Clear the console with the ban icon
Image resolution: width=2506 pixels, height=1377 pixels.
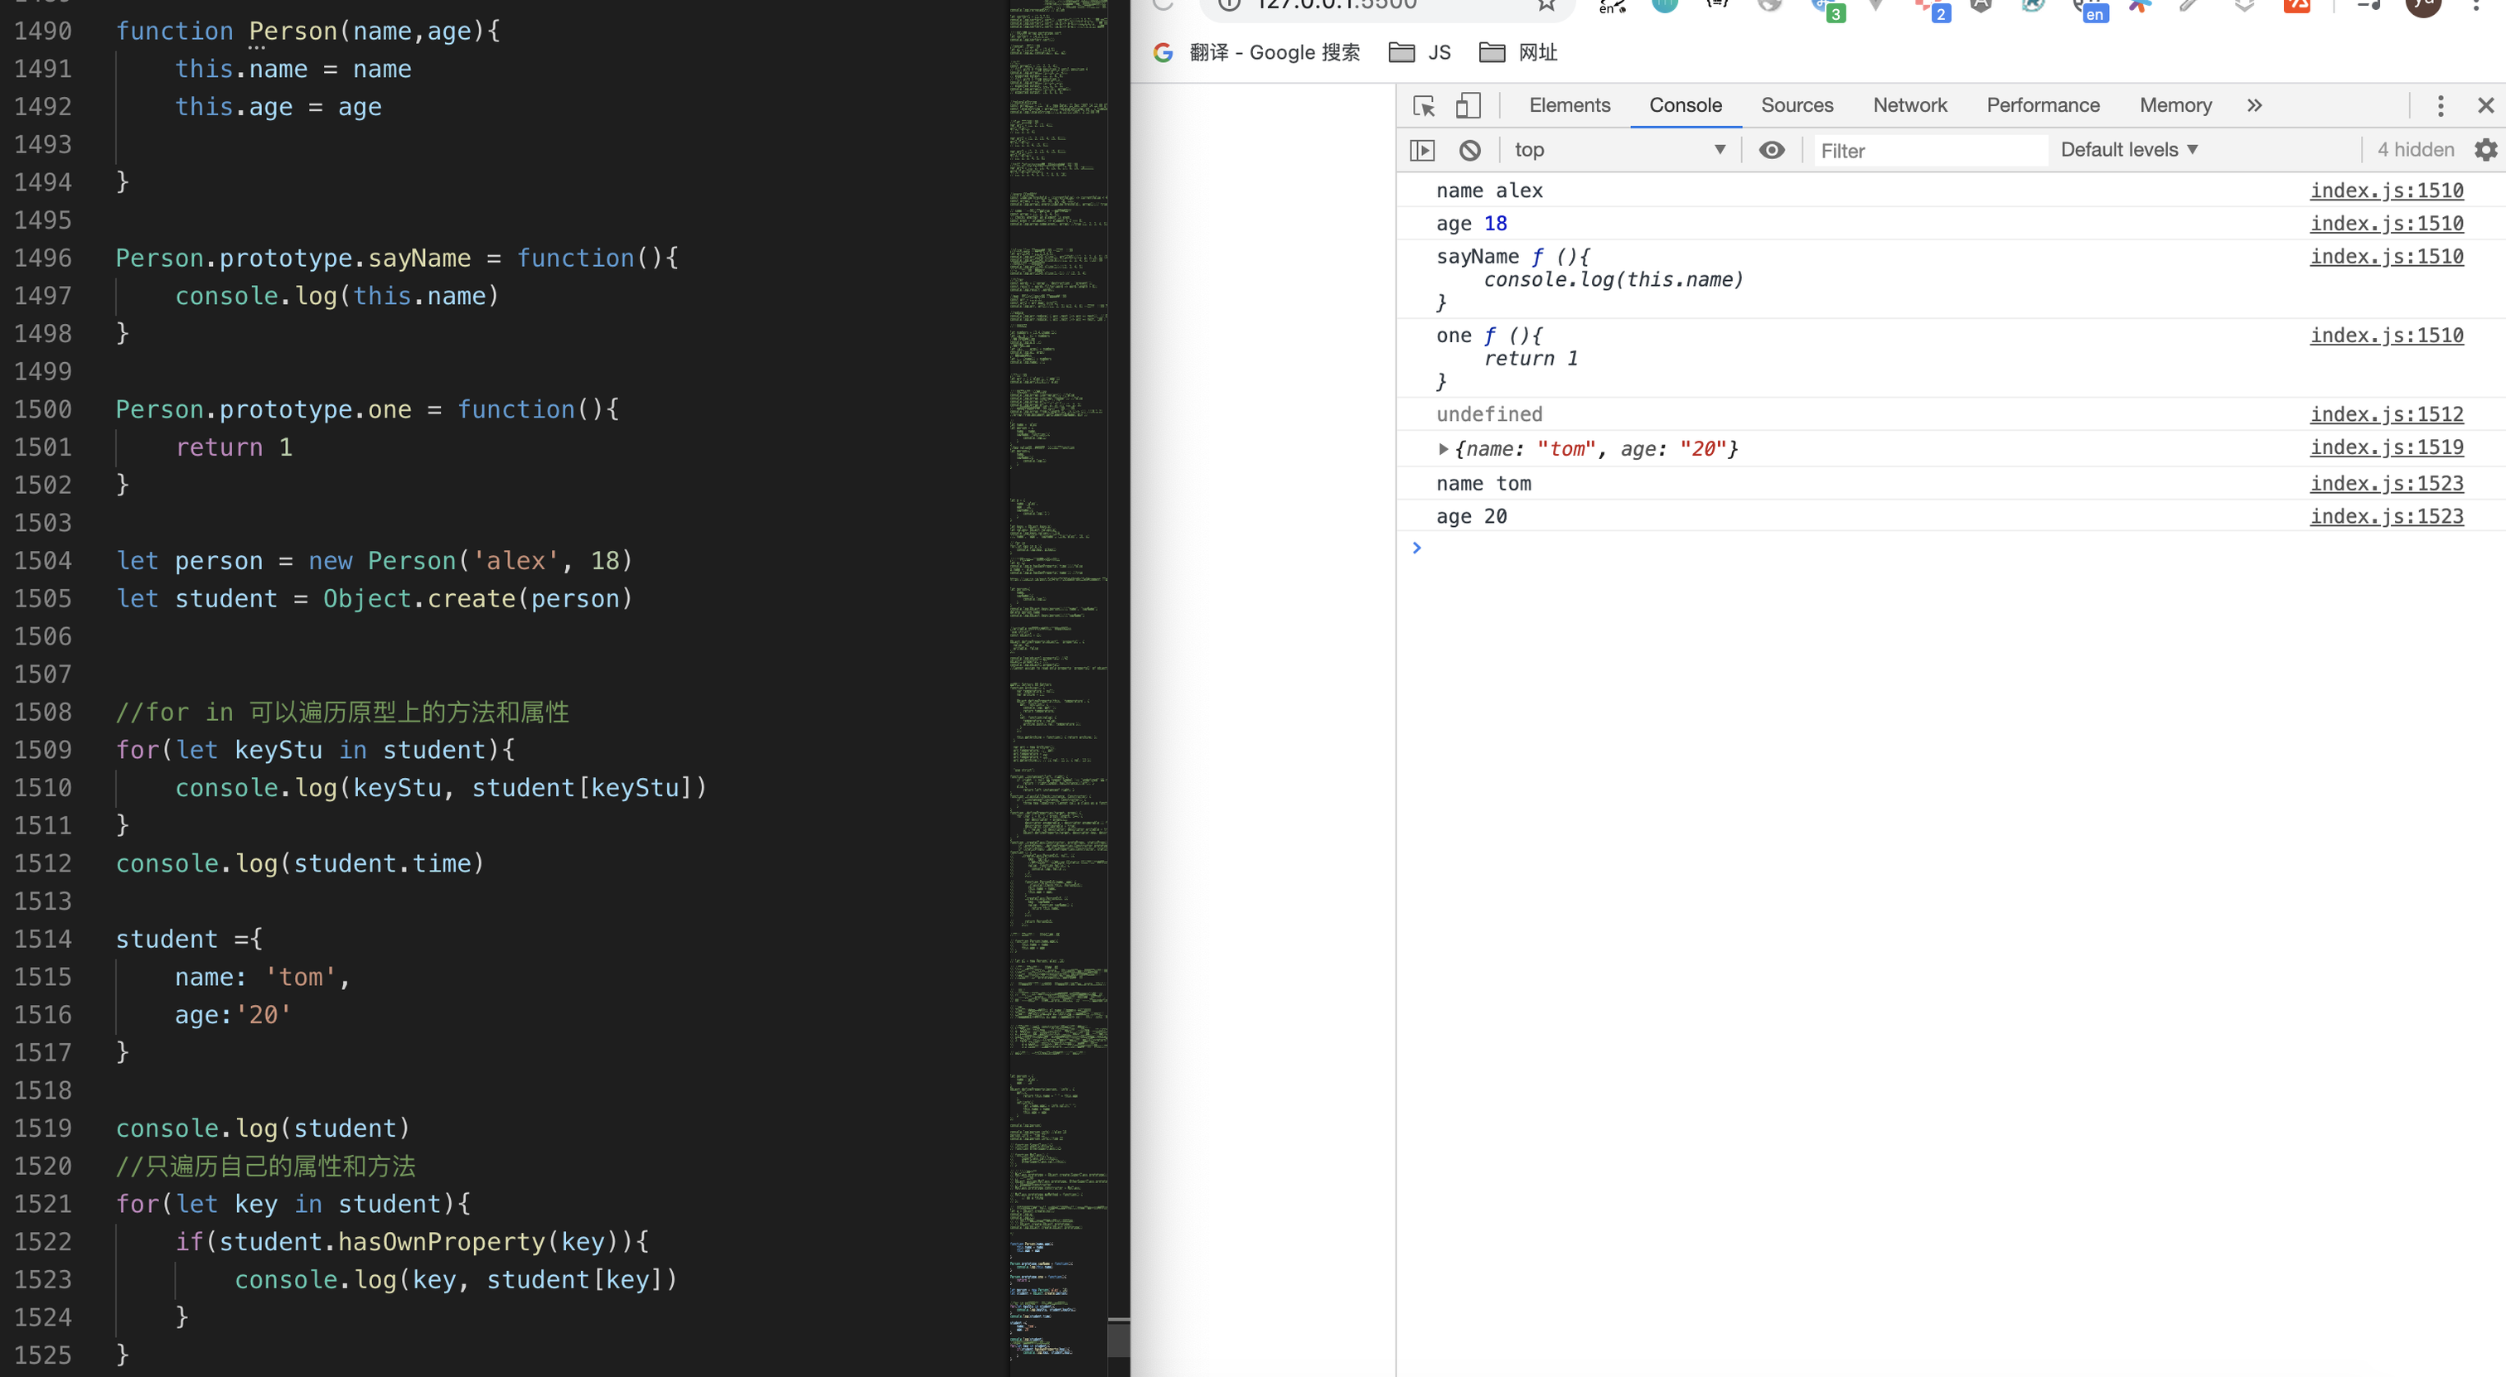click(1469, 150)
